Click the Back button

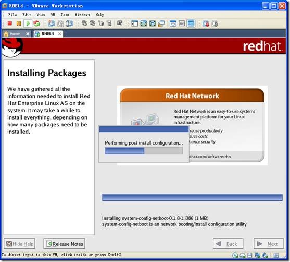point(228,244)
